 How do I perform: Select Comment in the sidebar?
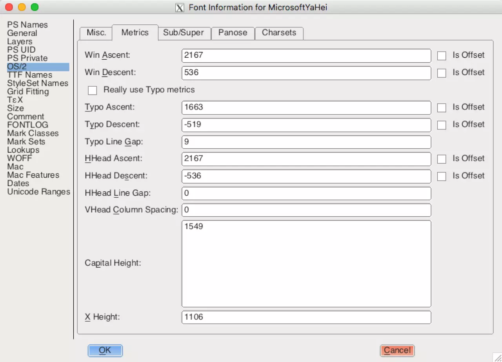tap(25, 116)
